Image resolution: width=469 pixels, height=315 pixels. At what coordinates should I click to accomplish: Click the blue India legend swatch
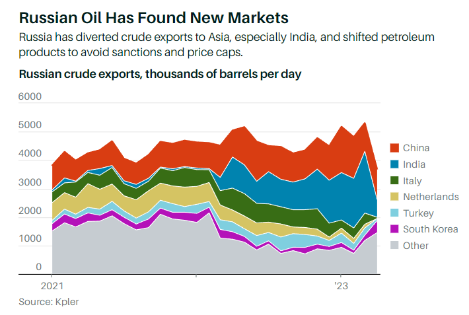point(394,164)
